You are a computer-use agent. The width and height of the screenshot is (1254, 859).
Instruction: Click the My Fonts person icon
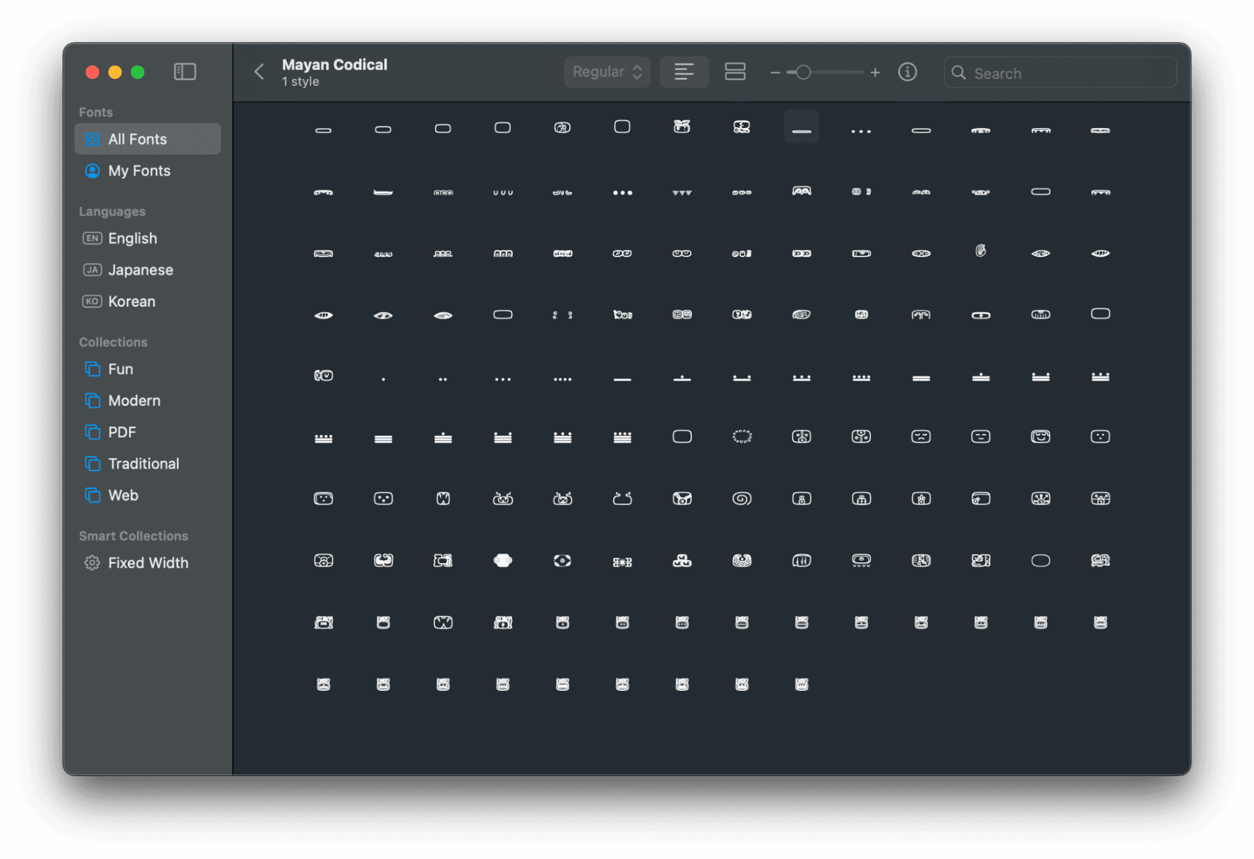tap(92, 170)
